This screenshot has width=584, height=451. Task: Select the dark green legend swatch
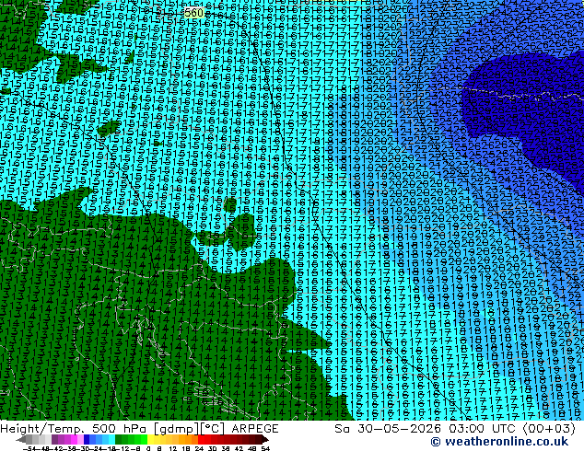119,440
